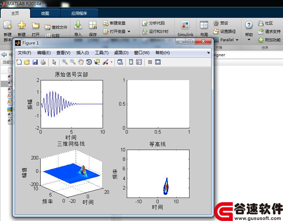Expand the 帮助 dropdown arrow in ribbon

(x=249, y=40)
